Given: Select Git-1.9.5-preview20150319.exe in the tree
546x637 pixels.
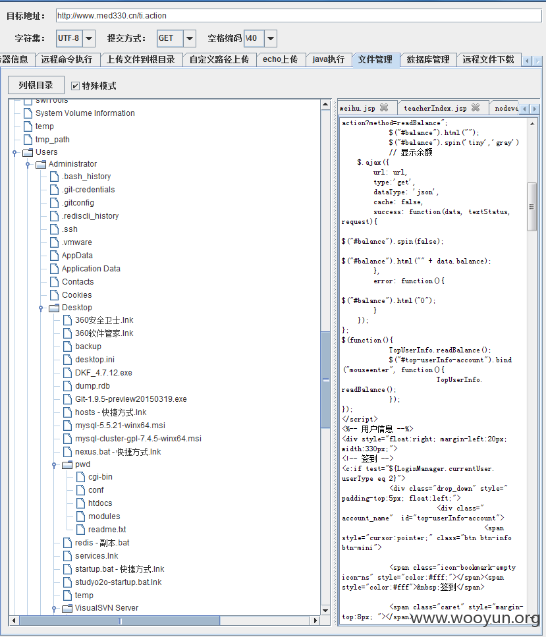Looking at the screenshot, I should pyautogui.click(x=131, y=399).
